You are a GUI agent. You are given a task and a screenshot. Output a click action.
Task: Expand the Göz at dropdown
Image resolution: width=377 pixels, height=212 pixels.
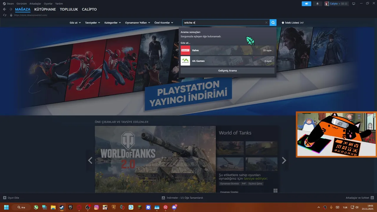coord(75,23)
